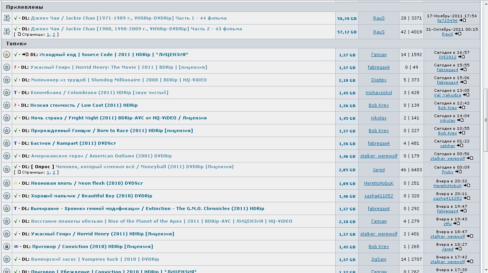
Task: Click the locked topic icon beside Conviction HDRip
Action: click(x=7, y=247)
